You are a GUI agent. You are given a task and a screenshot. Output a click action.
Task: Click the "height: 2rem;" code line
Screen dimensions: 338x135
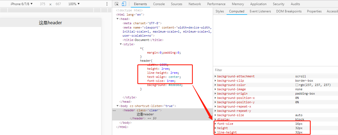tap(159, 69)
